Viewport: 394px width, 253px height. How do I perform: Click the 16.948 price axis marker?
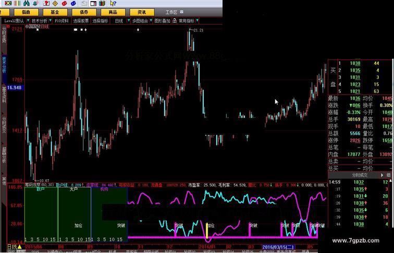tap(14, 87)
